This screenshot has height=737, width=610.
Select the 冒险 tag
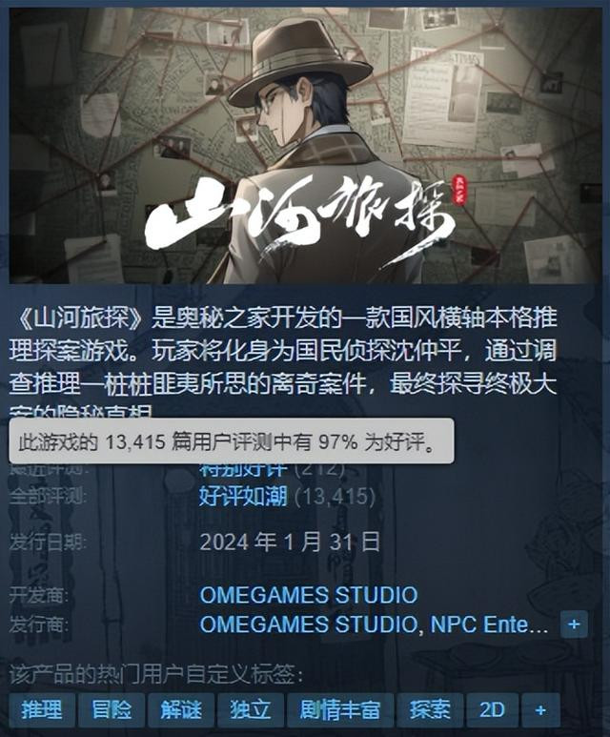click(x=112, y=709)
